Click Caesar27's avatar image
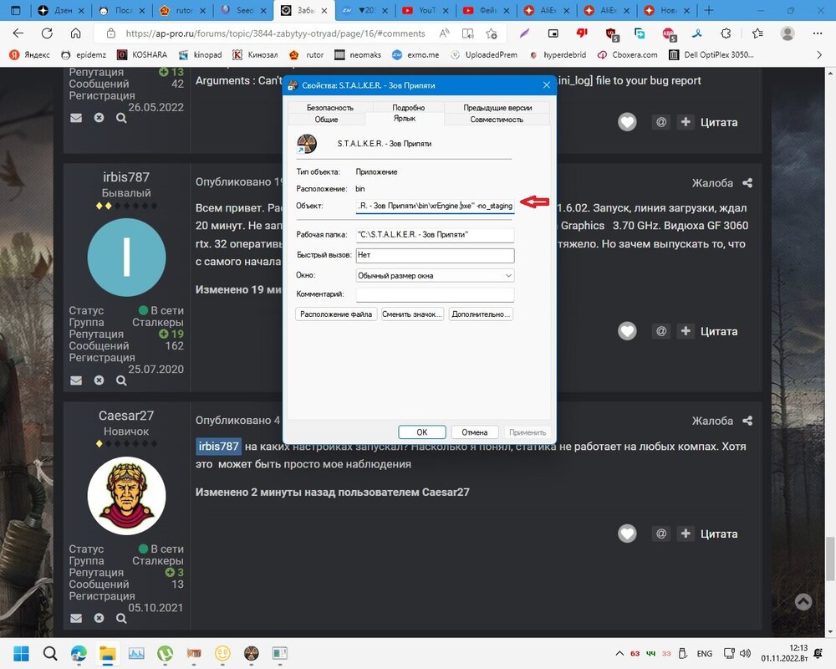 tap(126, 496)
